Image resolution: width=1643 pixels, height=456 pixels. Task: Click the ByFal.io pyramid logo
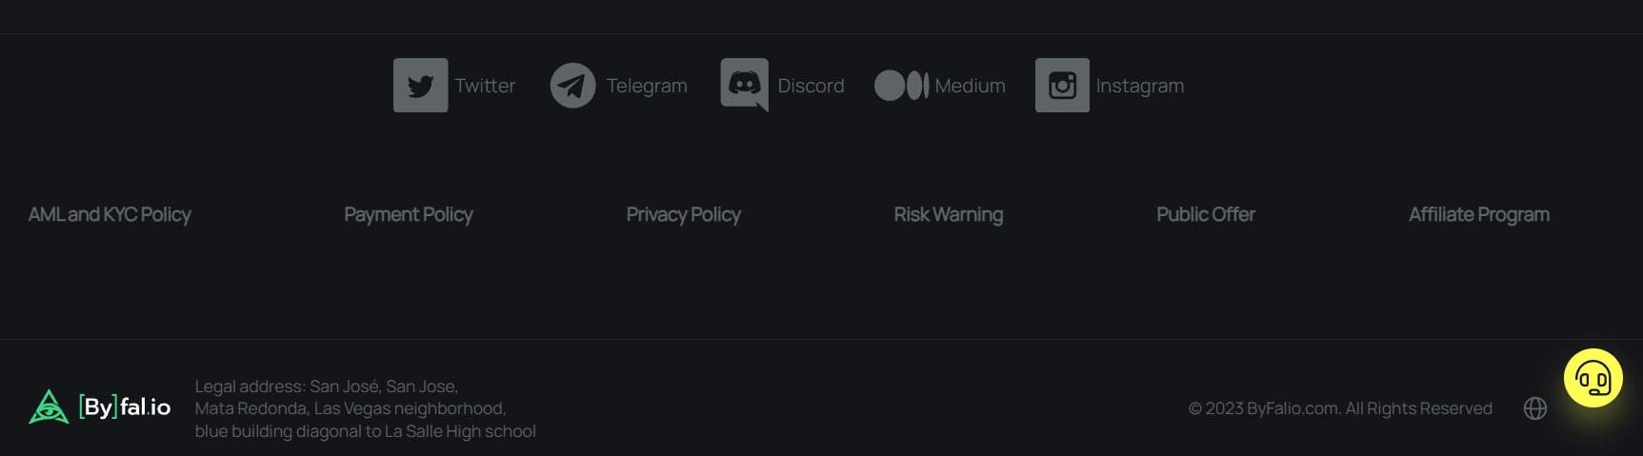[49, 407]
